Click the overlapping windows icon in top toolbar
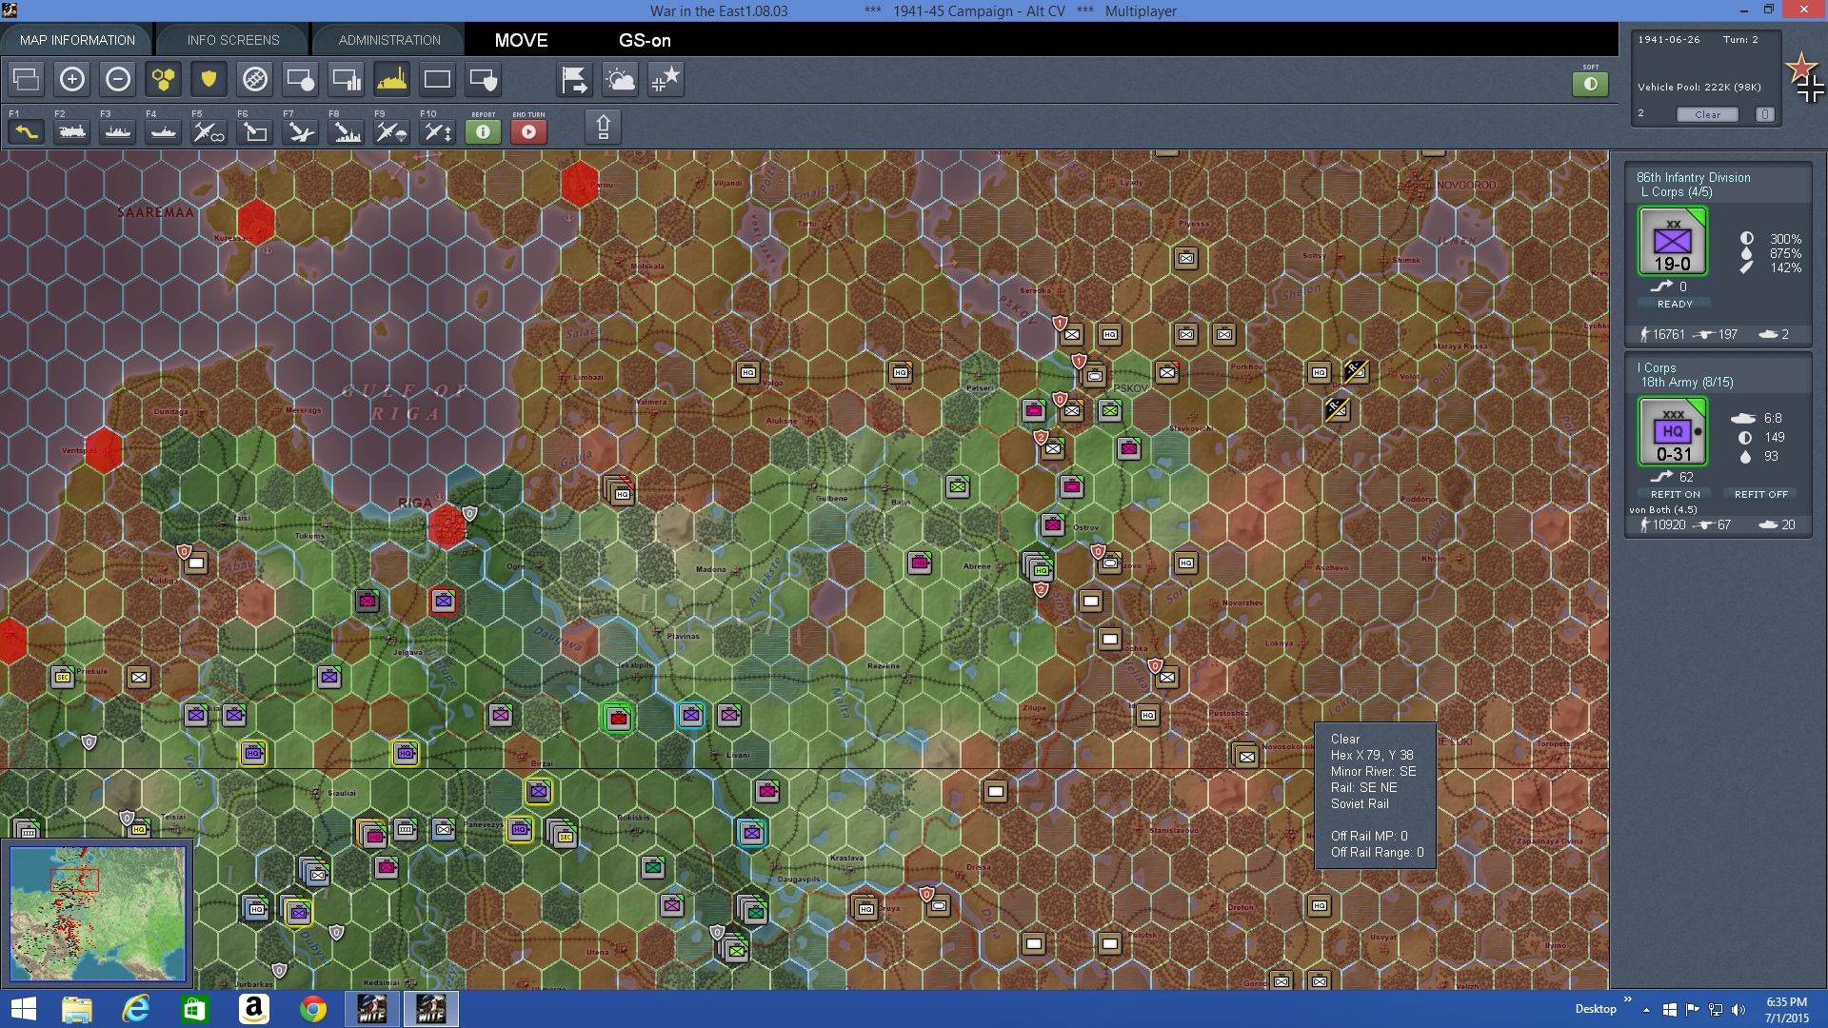This screenshot has height=1028, width=1828. (x=27, y=79)
